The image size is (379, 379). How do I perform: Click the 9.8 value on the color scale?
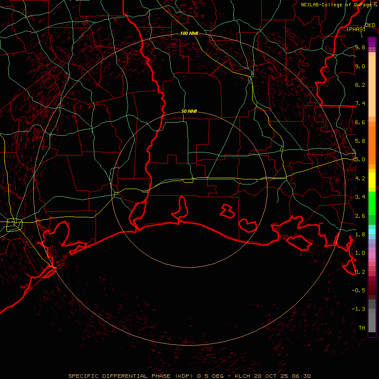coord(360,47)
